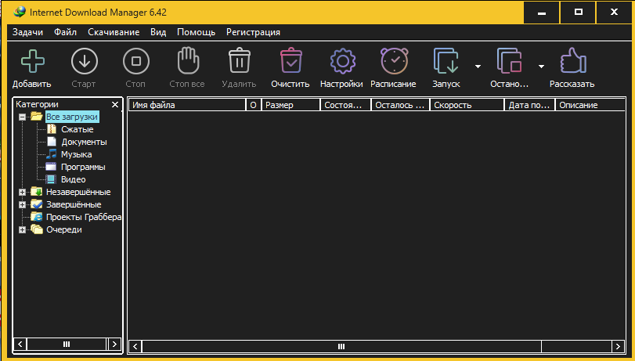Image resolution: width=635 pixels, height=361 pixels.
Task: Sort by Скорость column header
Action: coord(467,105)
